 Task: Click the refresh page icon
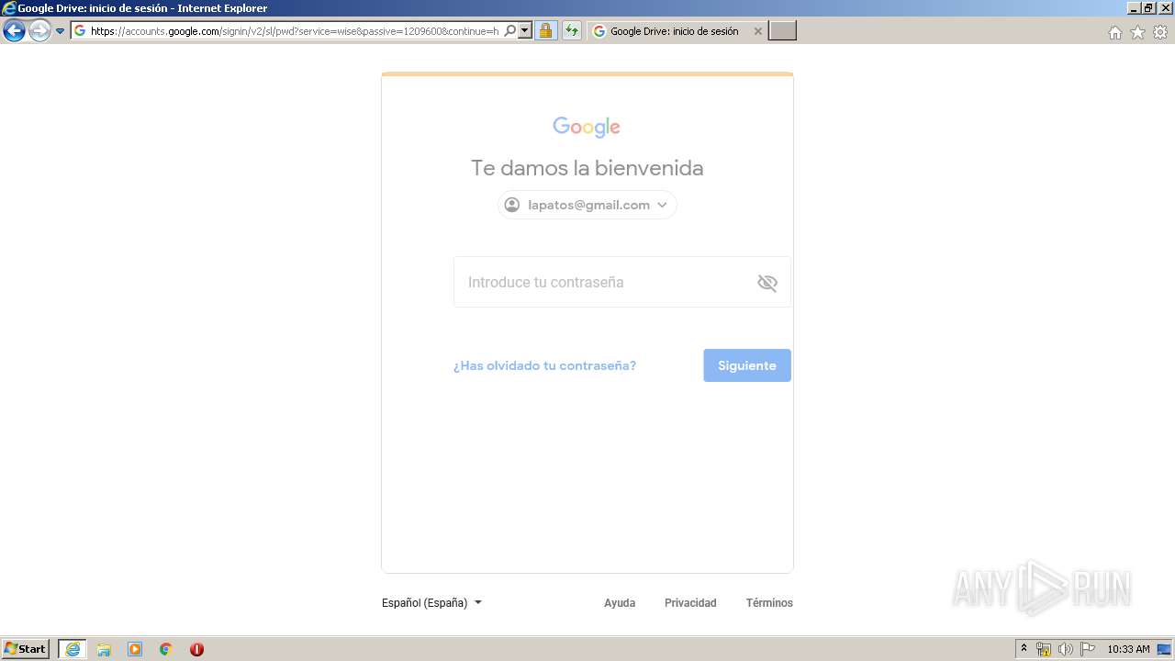point(572,30)
